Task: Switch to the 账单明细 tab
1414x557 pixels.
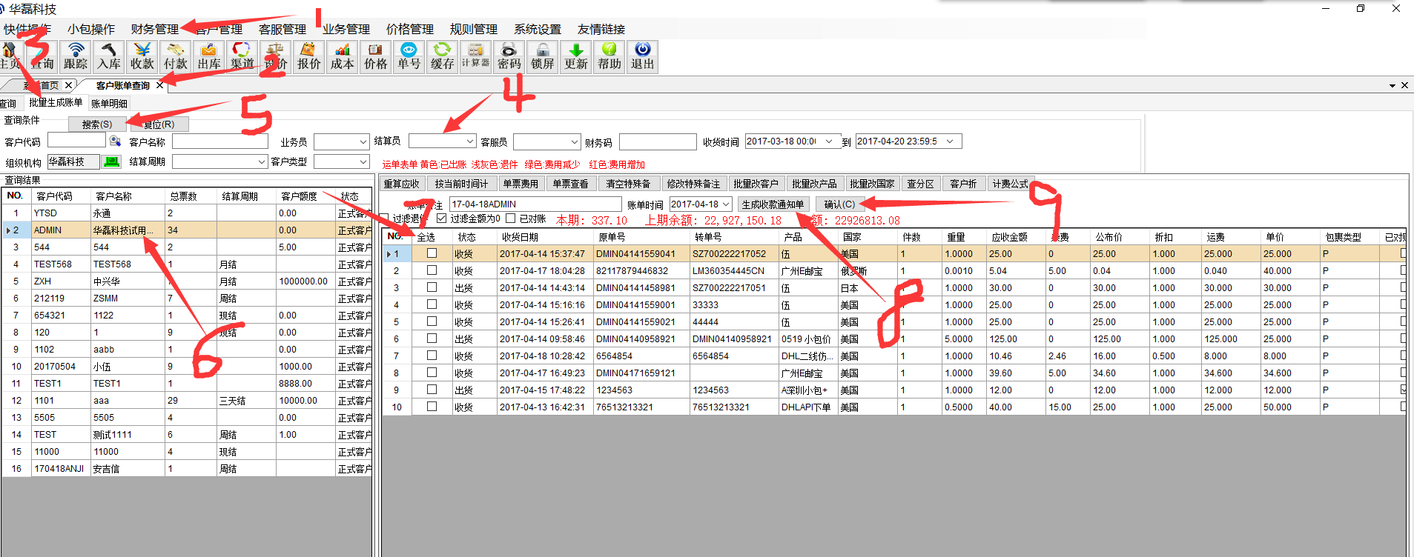Action: pos(109,104)
